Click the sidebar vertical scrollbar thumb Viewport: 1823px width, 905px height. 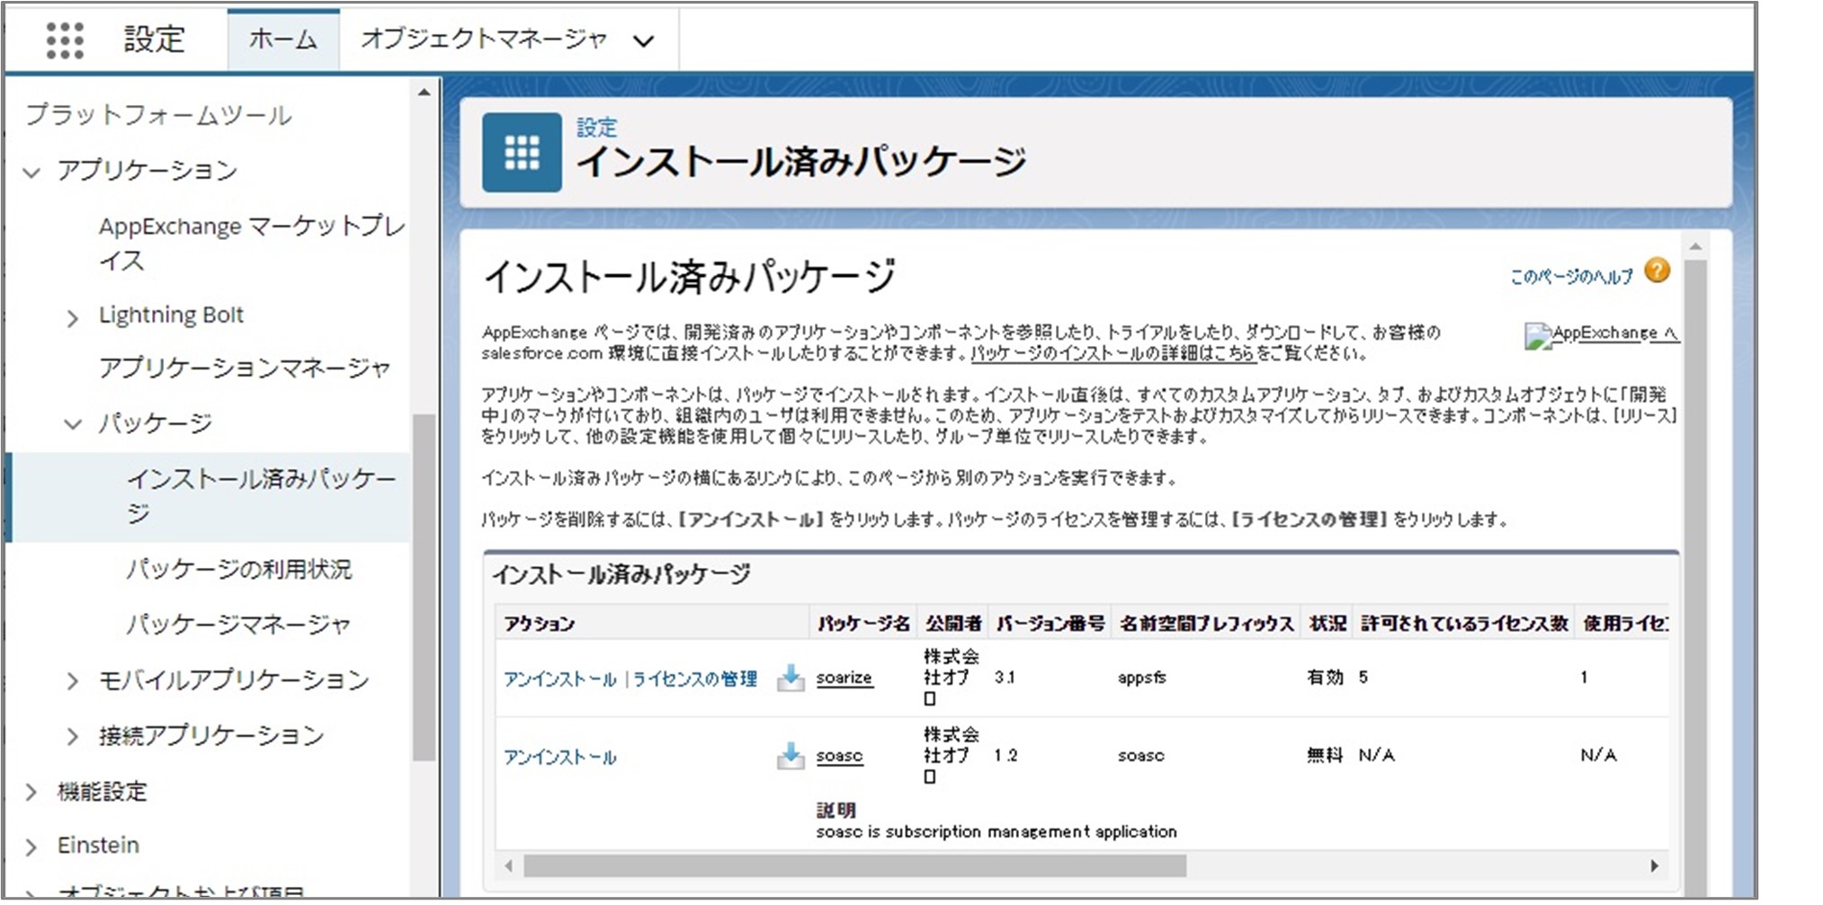point(424,588)
